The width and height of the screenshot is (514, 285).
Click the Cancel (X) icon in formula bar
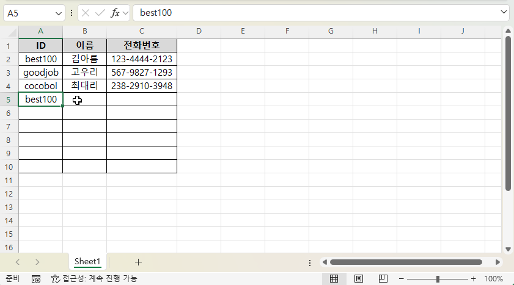pos(86,13)
